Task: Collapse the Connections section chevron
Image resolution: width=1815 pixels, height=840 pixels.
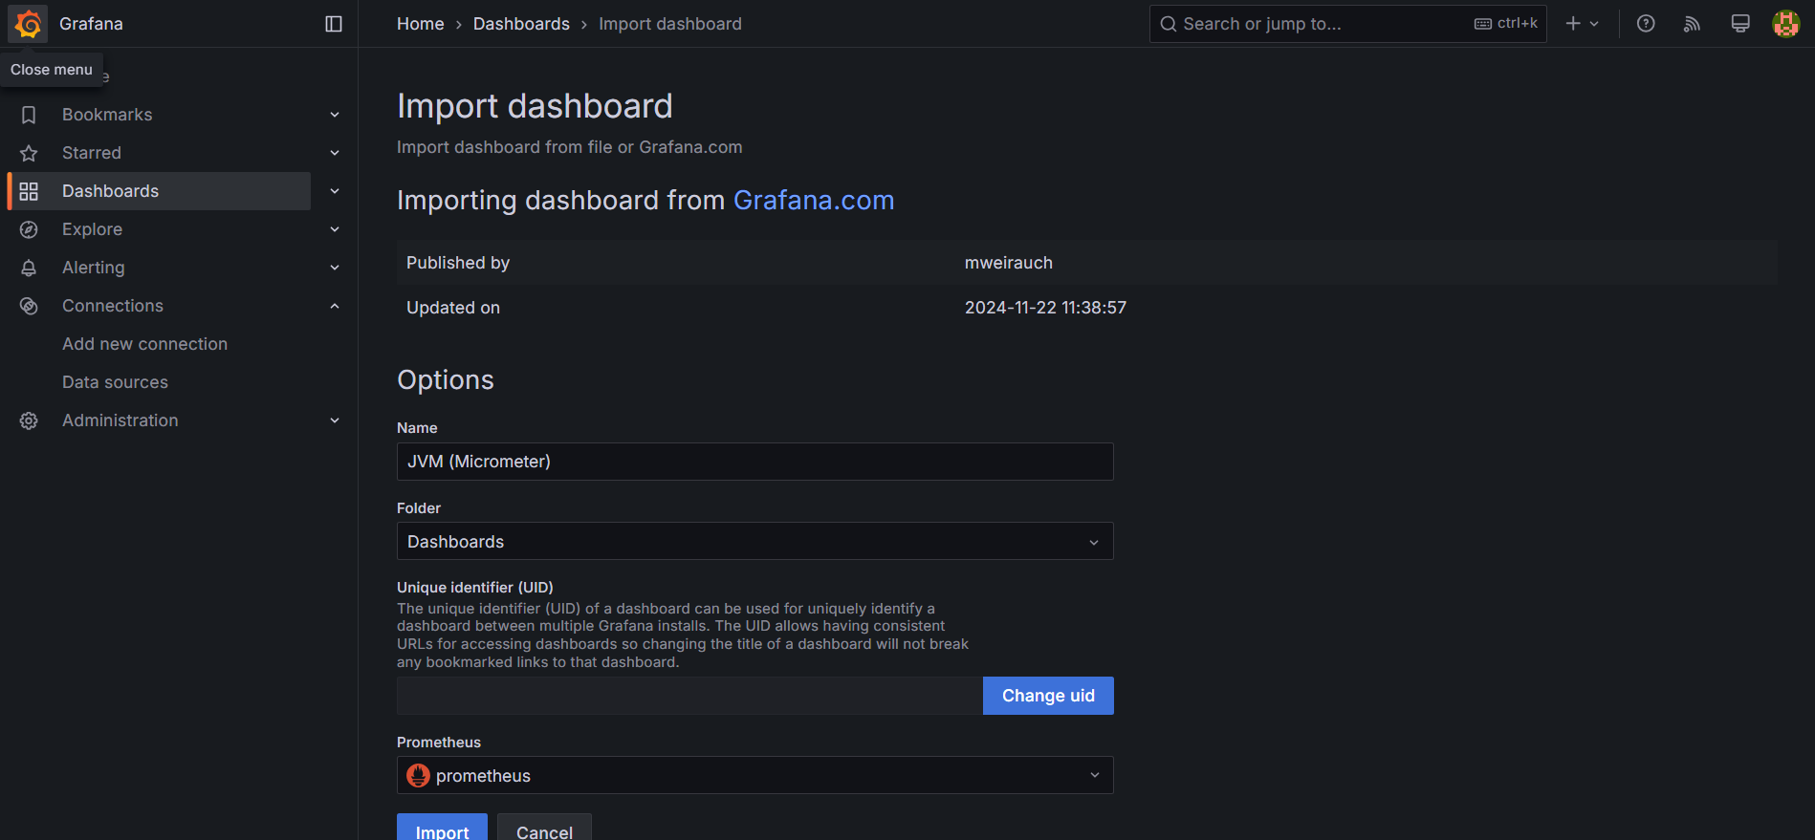Action: tap(335, 306)
